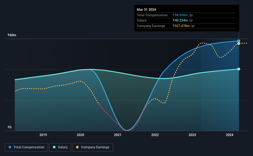
Task: Select the 2019 x-axis label
Action: coord(43,135)
